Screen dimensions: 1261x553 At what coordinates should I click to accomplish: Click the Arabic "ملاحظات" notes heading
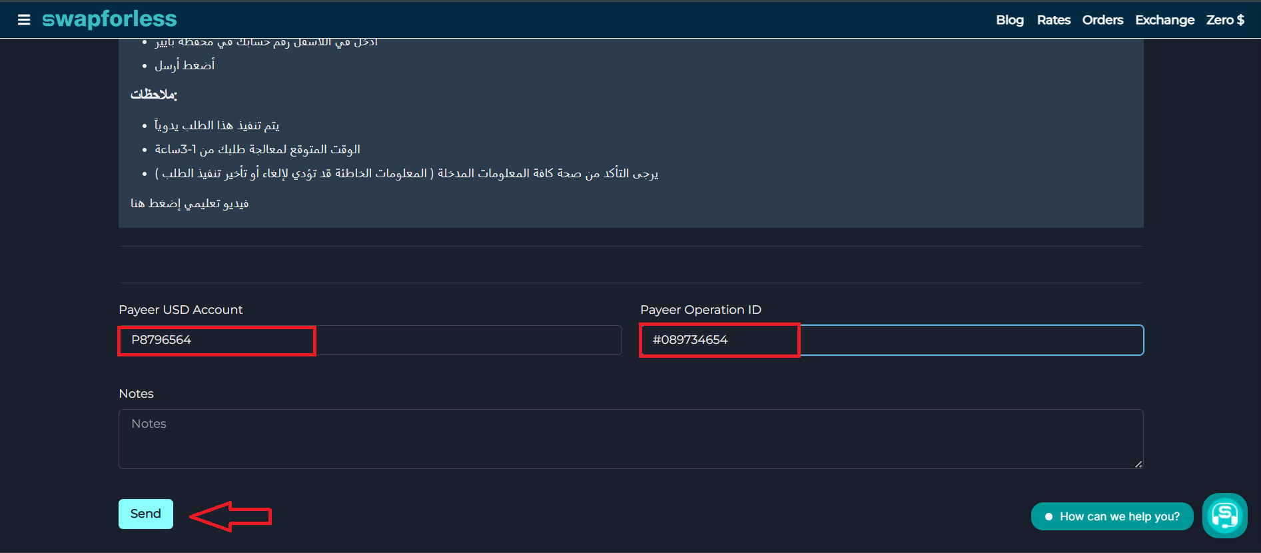click(154, 95)
